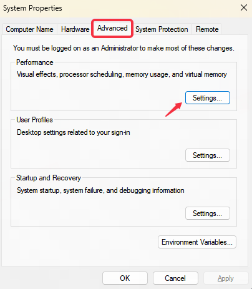252x289 pixels.
Task: Switch to the Computer Name tab
Action: [29, 29]
